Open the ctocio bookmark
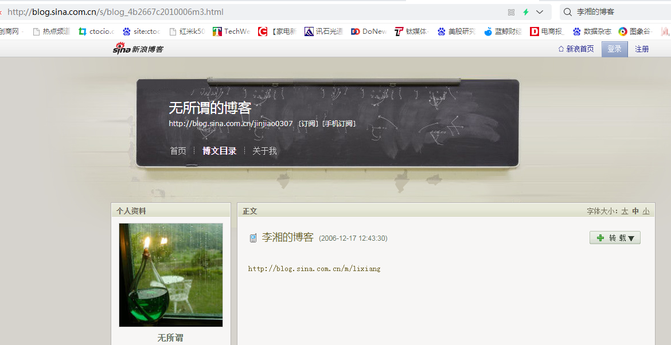Viewport: 671px width, 345px height. [97, 31]
